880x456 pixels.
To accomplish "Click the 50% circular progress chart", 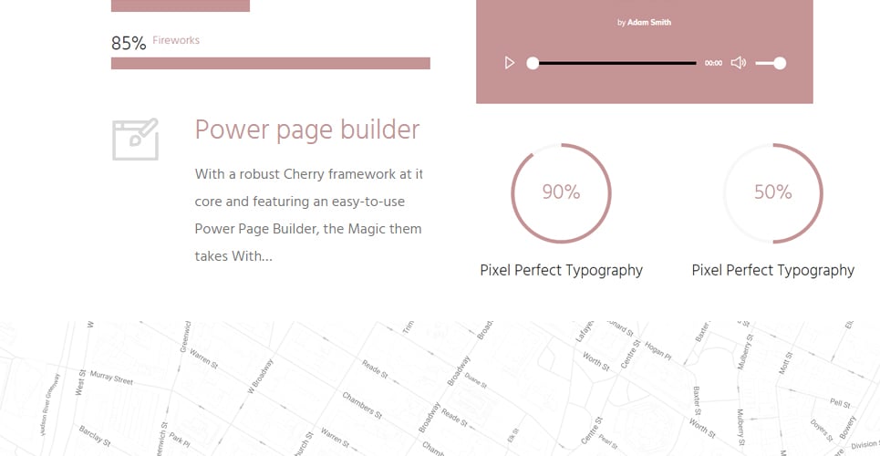I will click(772, 193).
